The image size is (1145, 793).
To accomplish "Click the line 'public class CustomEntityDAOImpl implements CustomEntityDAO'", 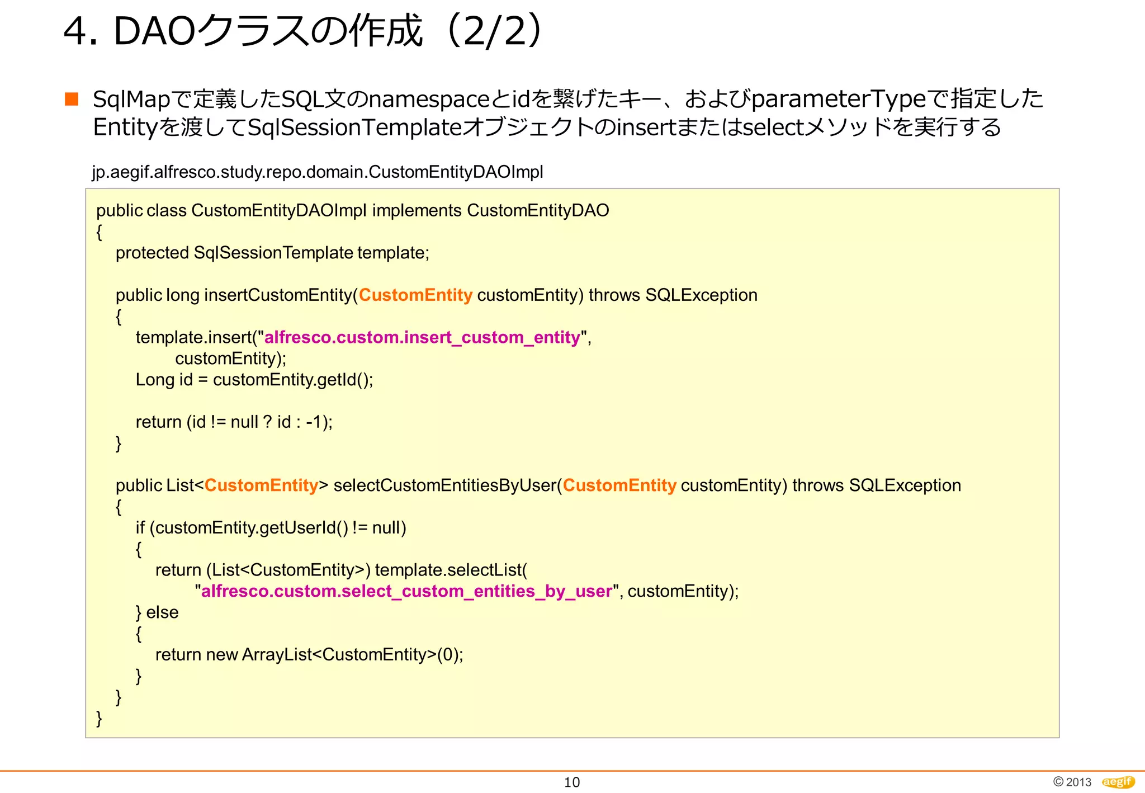I will click(x=353, y=210).
